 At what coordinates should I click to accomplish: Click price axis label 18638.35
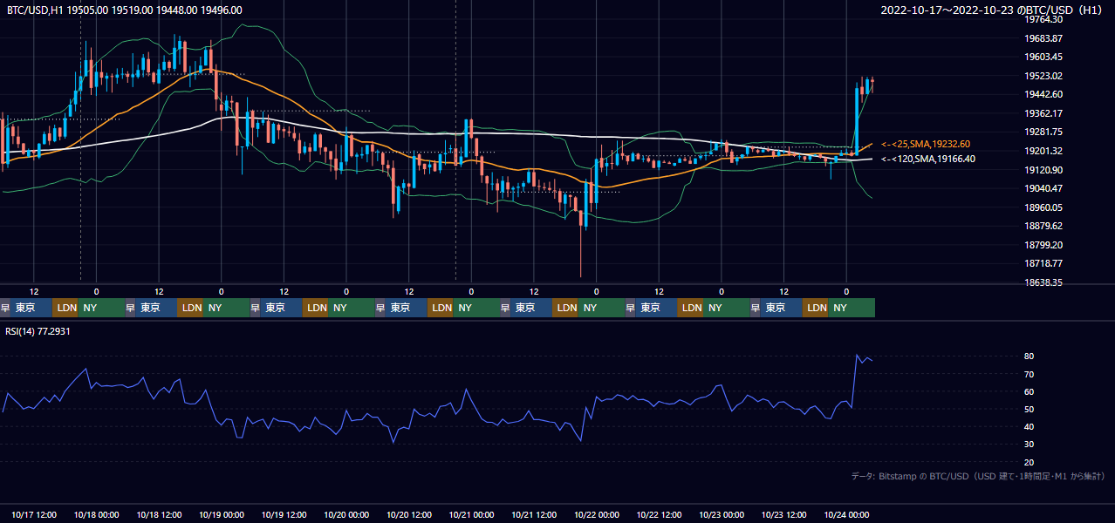(x=1043, y=282)
